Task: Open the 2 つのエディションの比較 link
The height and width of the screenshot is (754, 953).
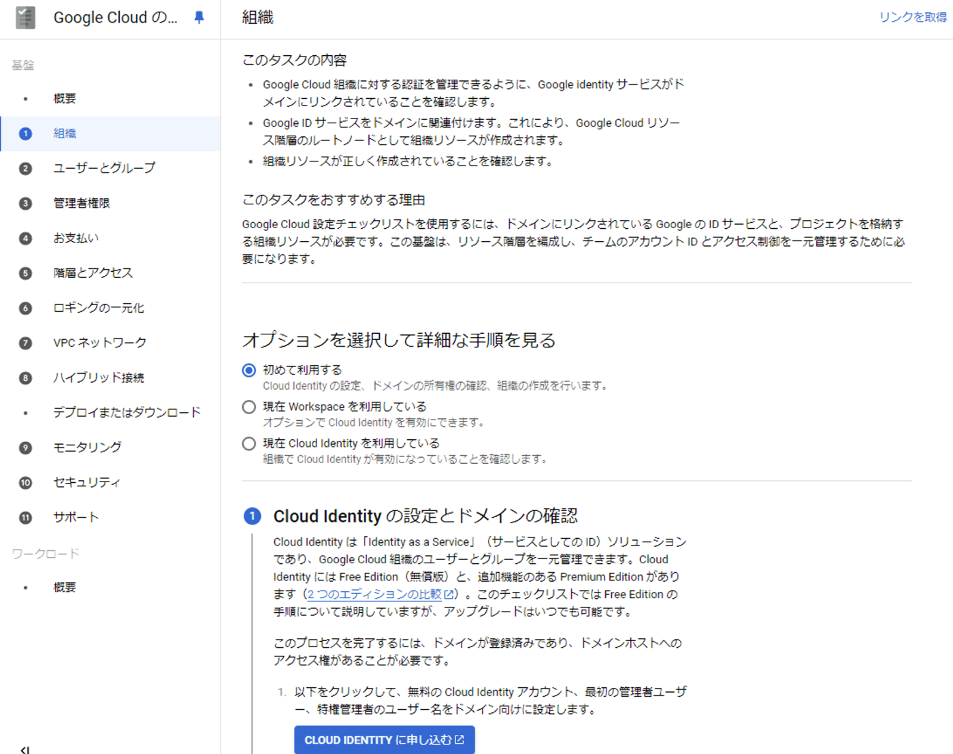Action: click(x=374, y=595)
